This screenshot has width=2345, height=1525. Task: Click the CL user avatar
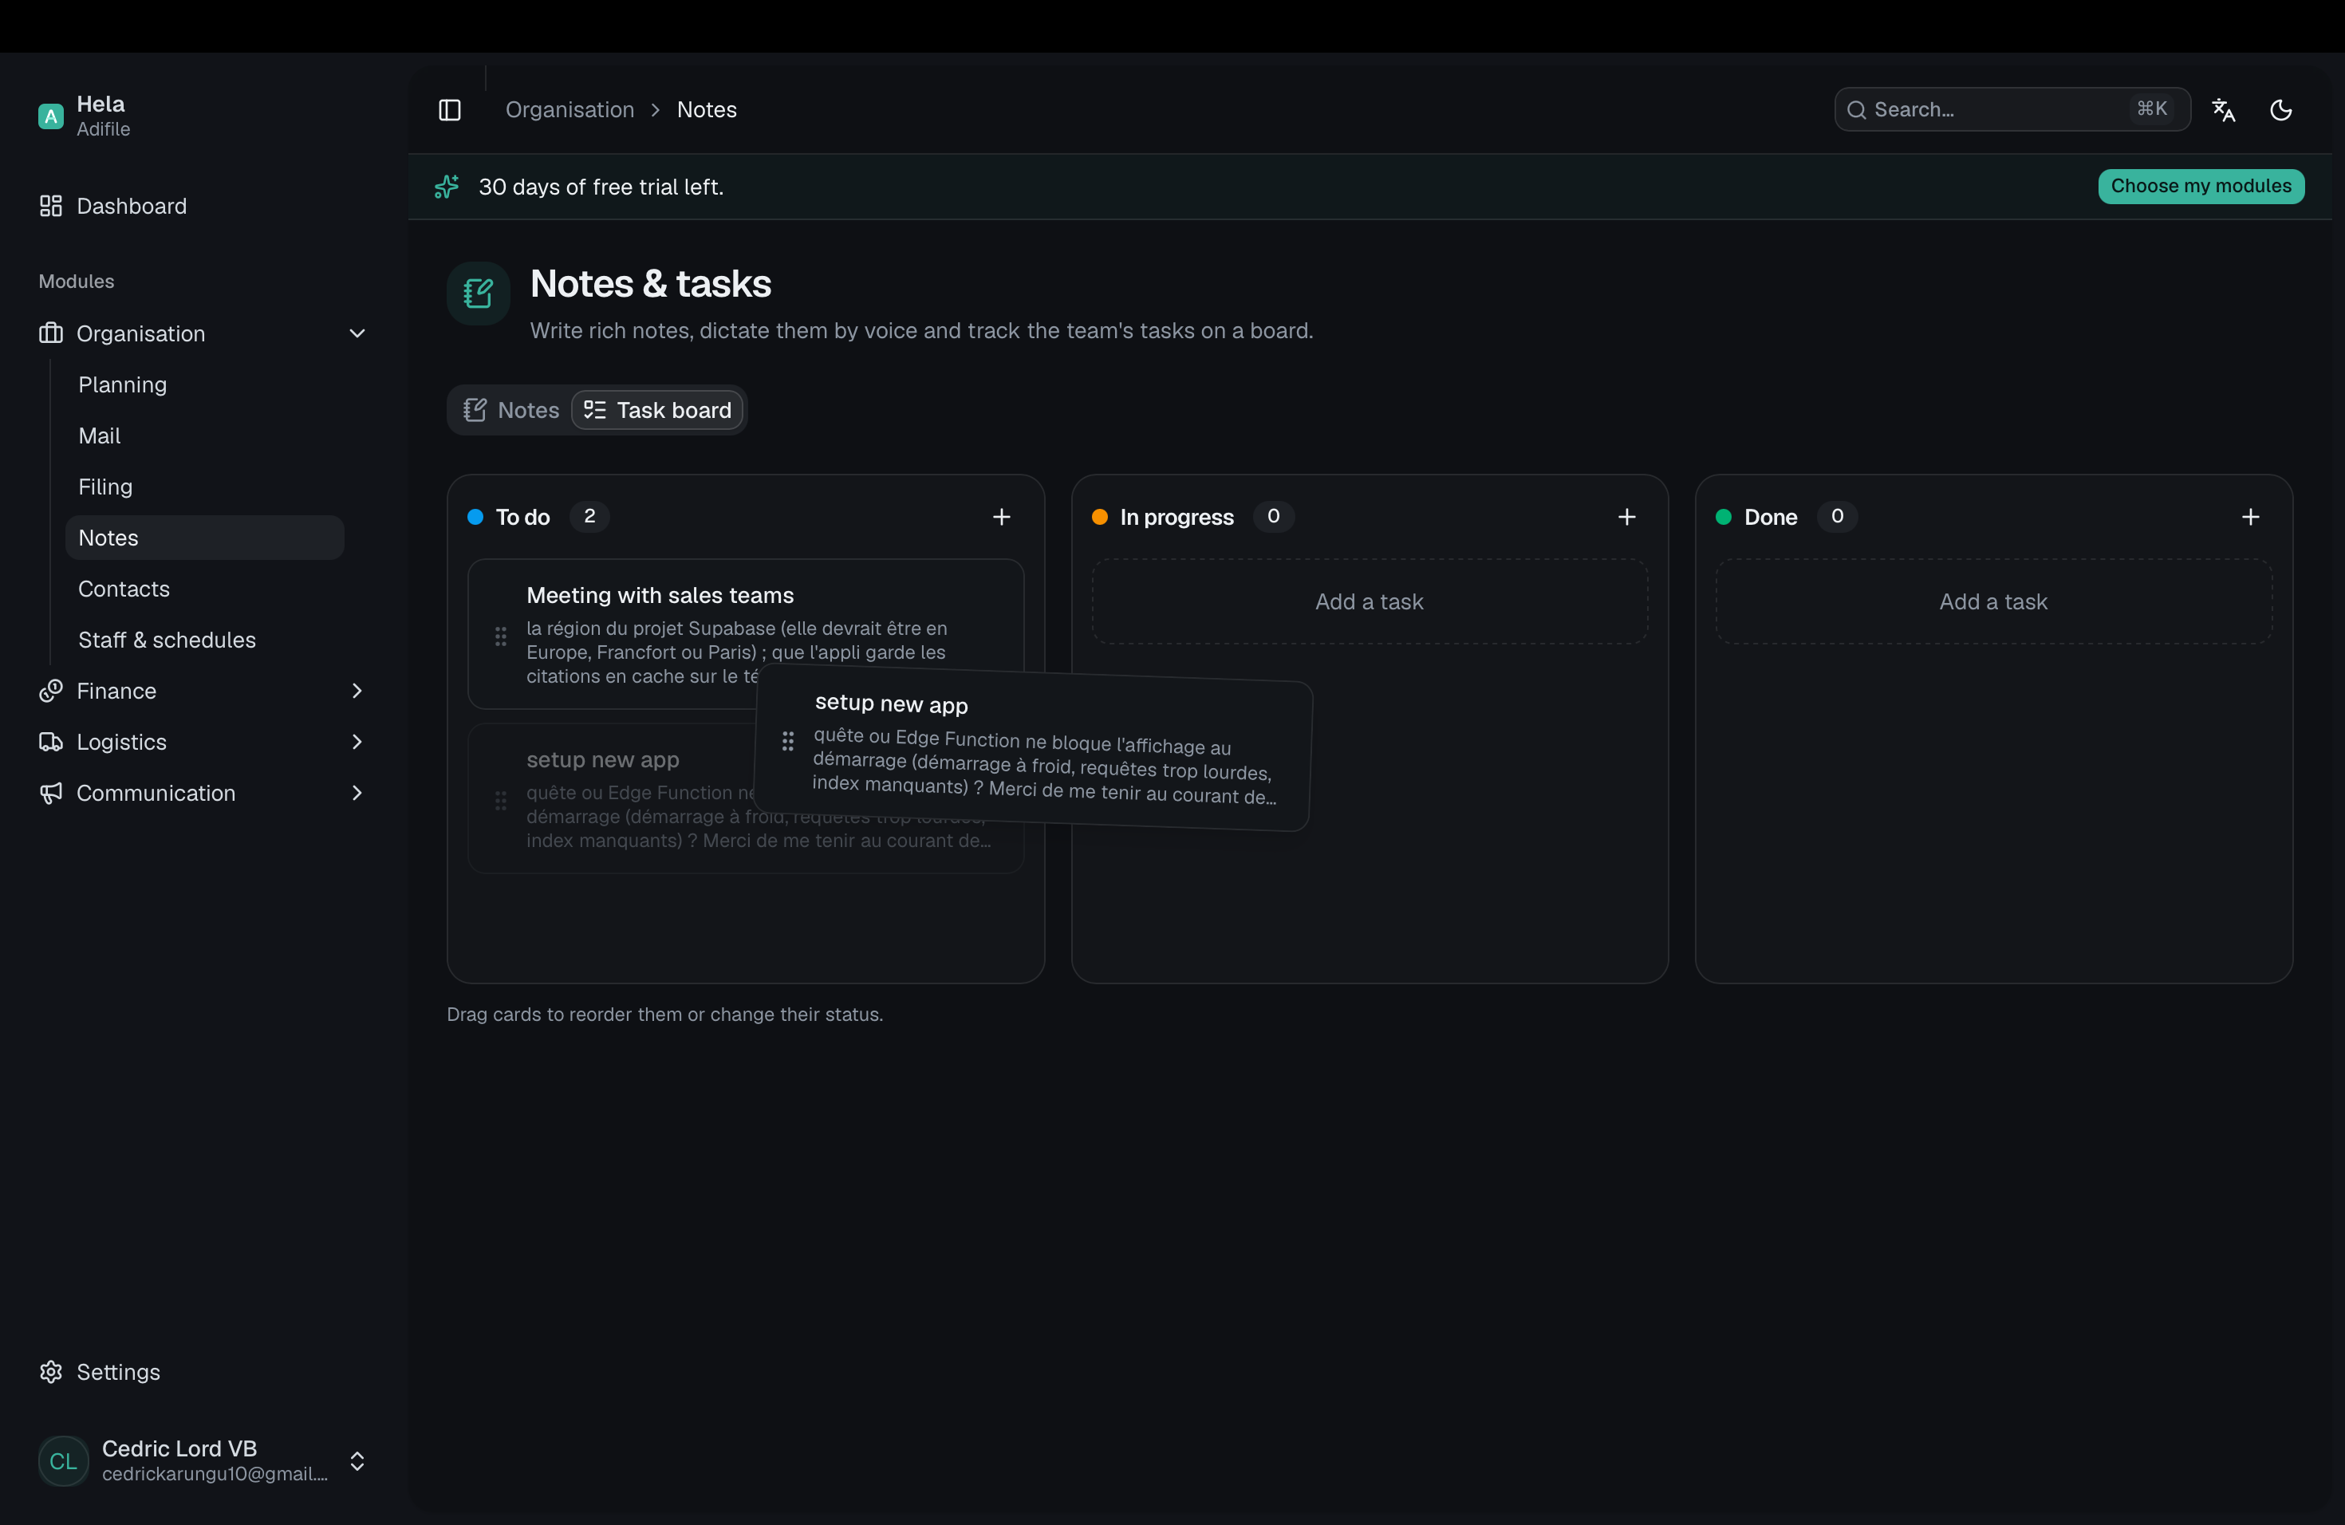point(63,1461)
